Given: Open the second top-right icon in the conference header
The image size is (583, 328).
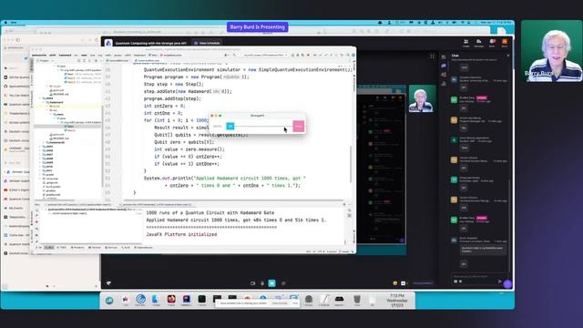Looking at the screenshot, I should pyautogui.click(x=478, y=43).
